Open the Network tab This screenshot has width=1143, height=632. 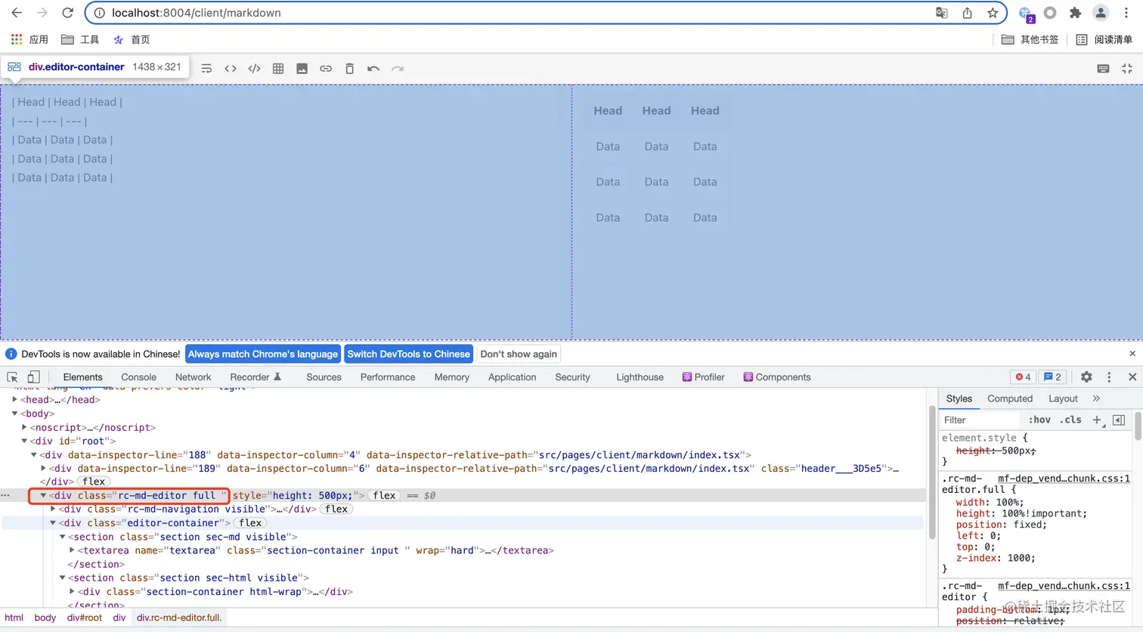[194, 377]
